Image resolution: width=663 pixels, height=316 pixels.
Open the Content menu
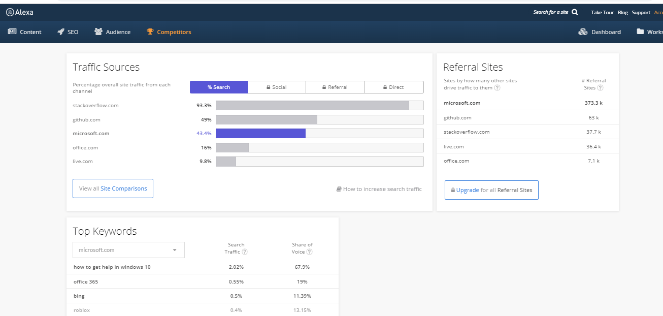tap(25, 32)
